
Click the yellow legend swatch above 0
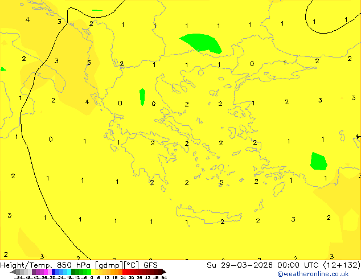93,272
